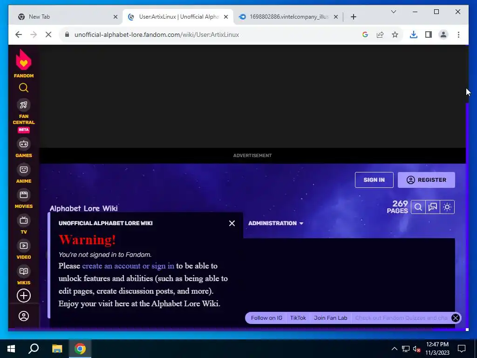
Task: Open Fan Central rocket icon
Action: (x=23, y=105)
